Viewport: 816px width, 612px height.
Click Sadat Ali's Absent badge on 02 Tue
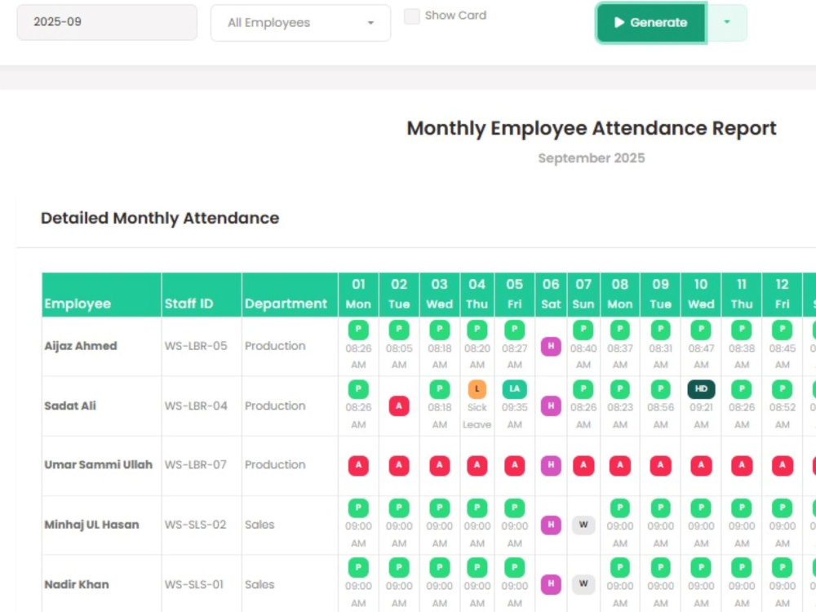pos(399,406)
